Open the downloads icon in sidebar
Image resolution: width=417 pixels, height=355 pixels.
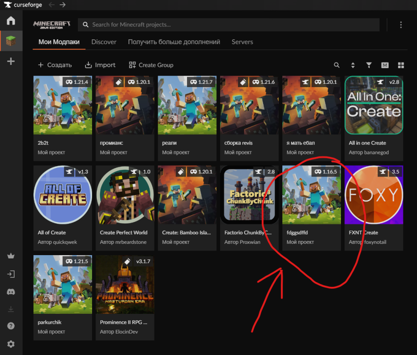click(11, 309)
